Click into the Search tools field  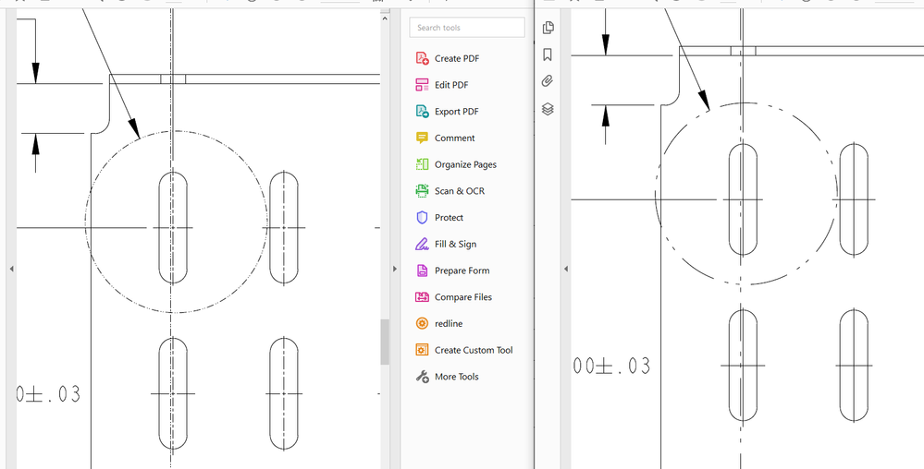pyautogui.click(x=467, y=28)
